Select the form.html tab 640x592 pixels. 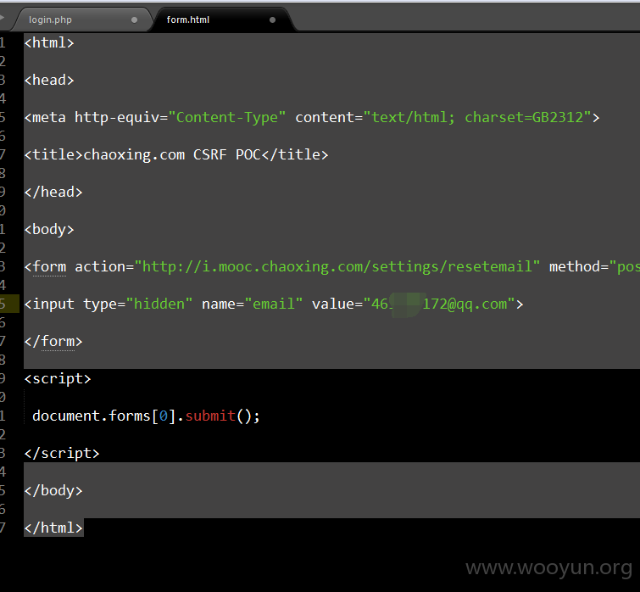pyautogui.click(x=187, y=20)
